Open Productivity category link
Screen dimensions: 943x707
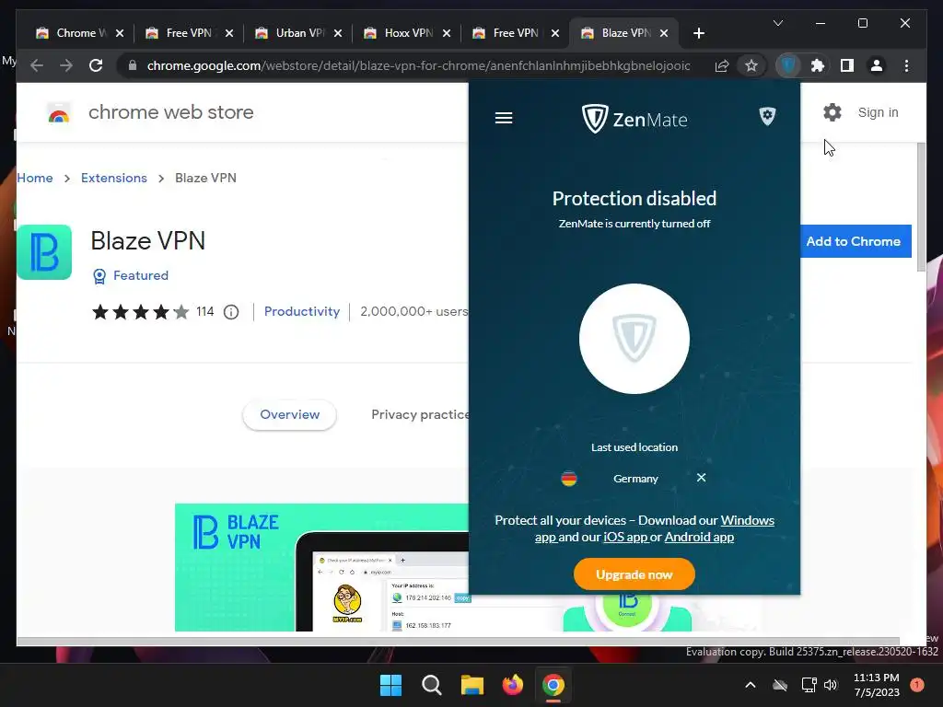(x=302, y=311)
